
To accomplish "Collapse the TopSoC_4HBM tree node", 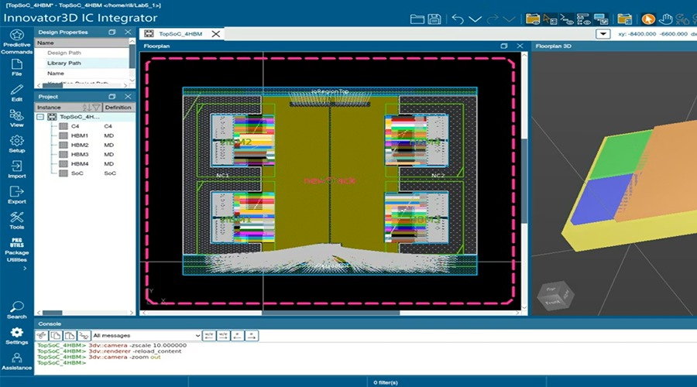I will pyautogui.click(x=40, y=117).
